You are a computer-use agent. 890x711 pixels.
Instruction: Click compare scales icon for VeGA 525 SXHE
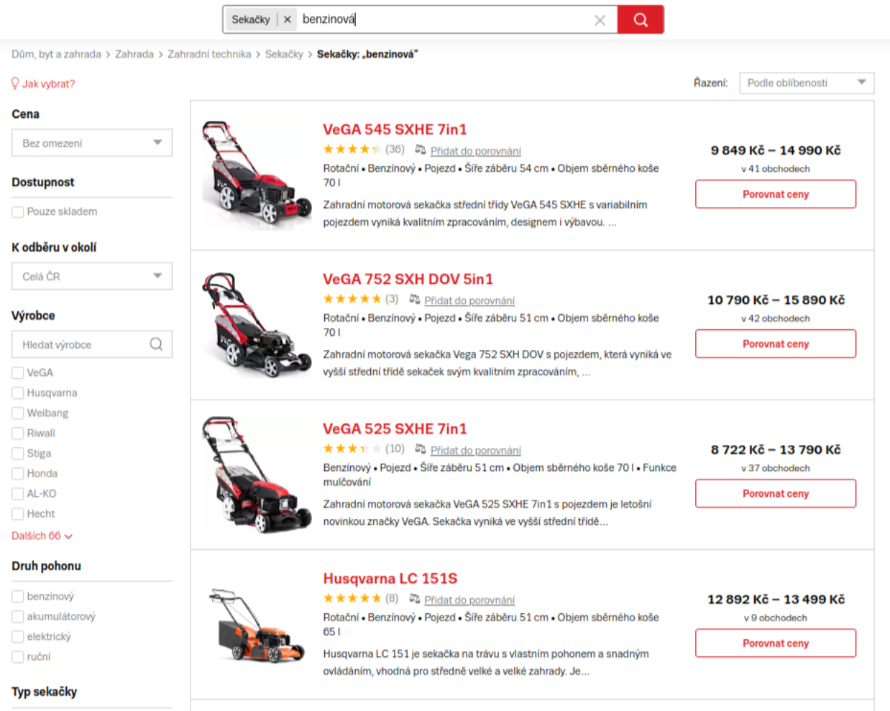tap(421, 449)
